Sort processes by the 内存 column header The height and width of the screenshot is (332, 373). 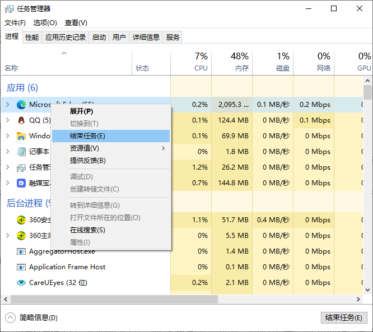coord(232,62)
